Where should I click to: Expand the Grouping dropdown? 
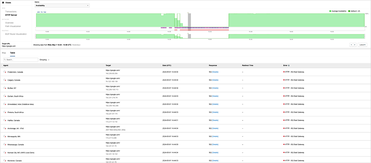pos(44,60)
